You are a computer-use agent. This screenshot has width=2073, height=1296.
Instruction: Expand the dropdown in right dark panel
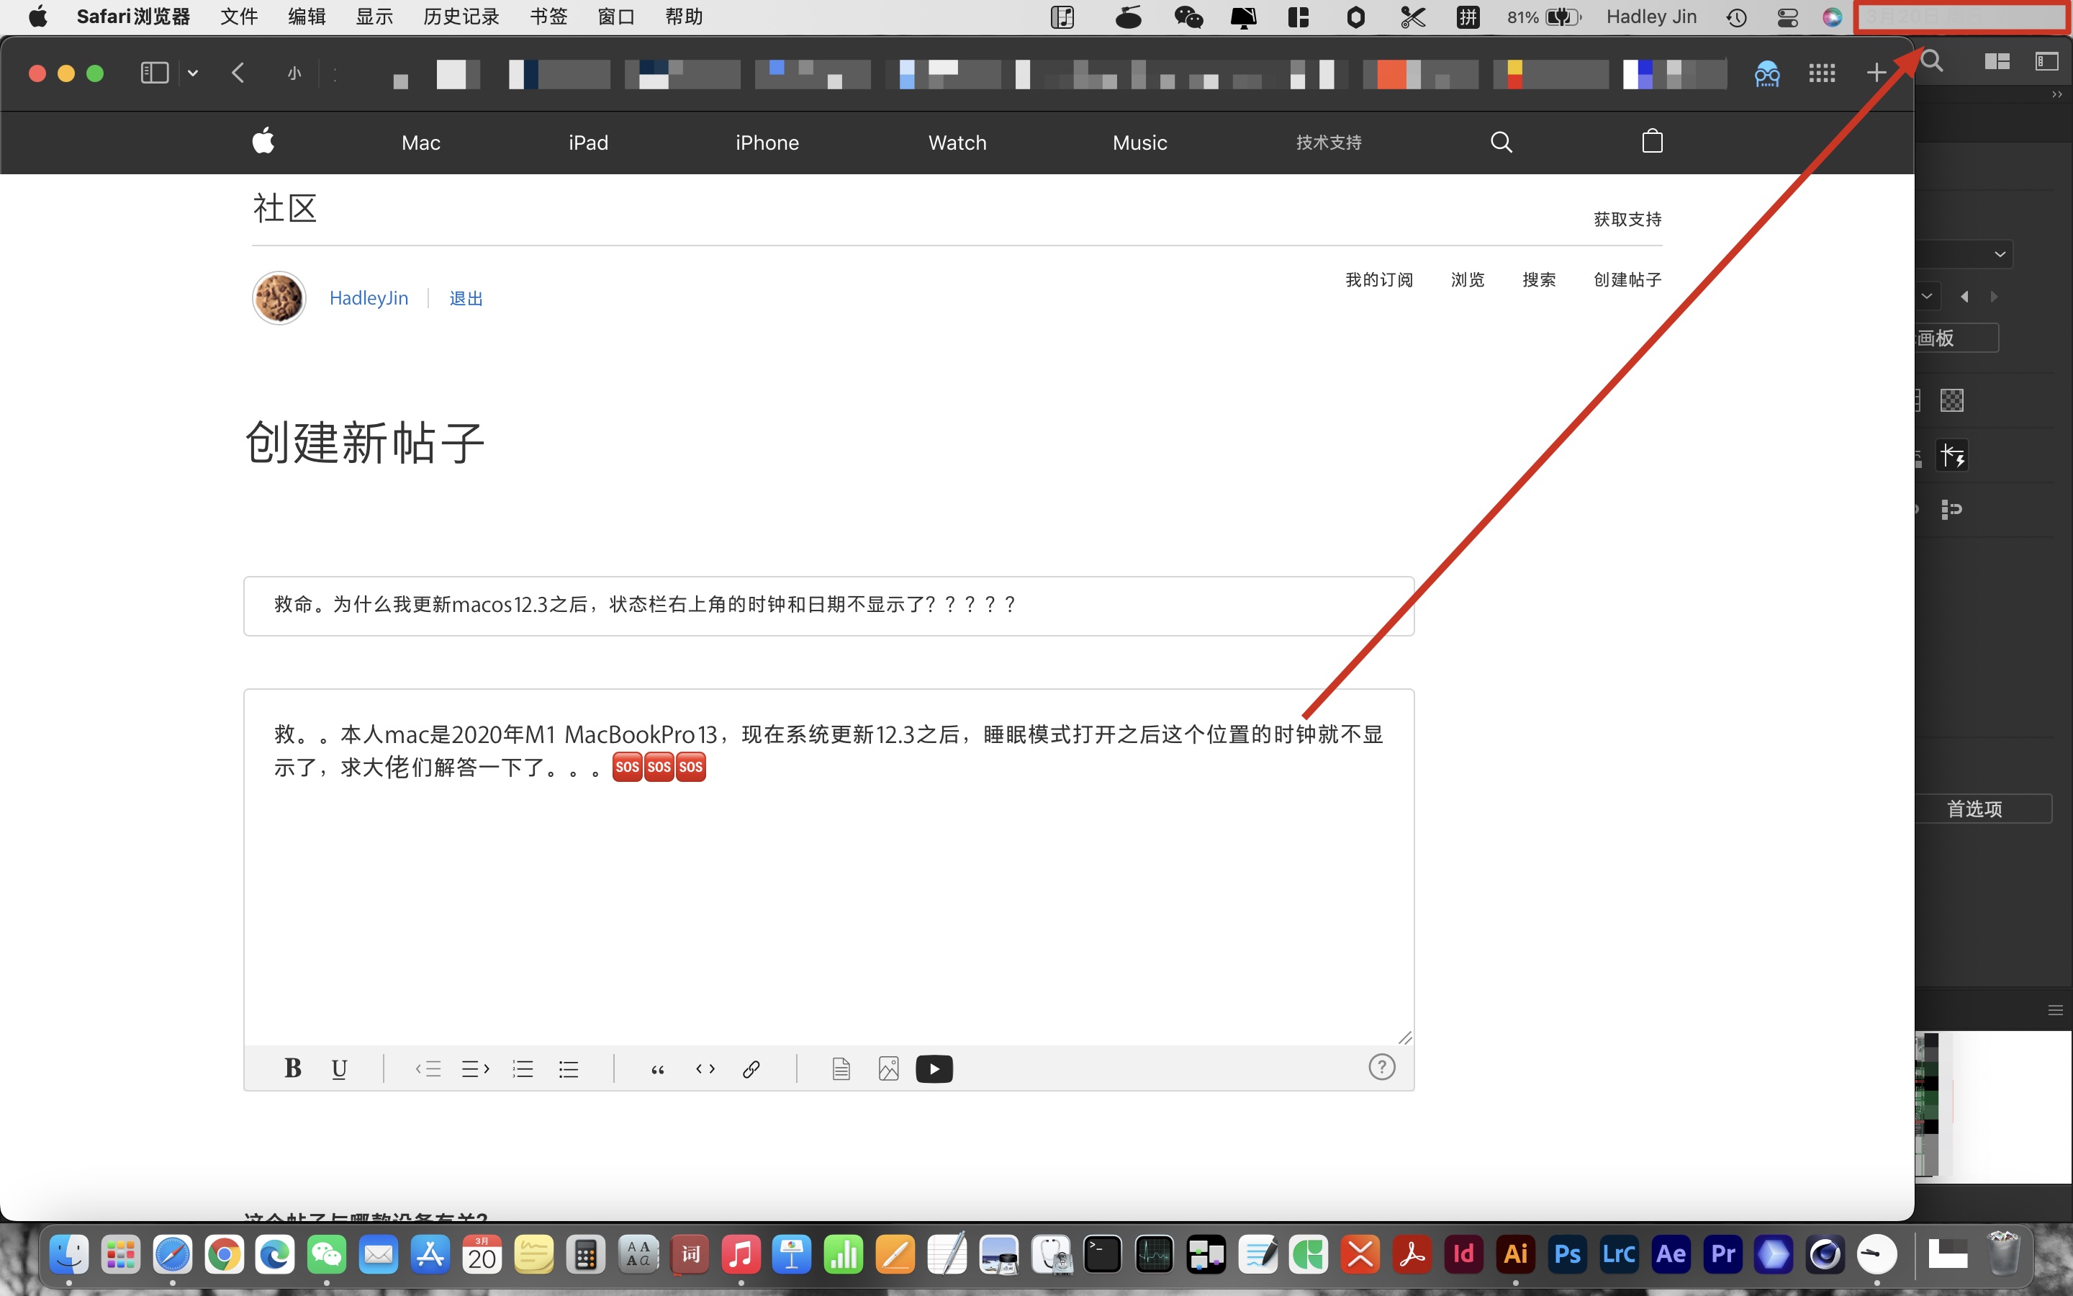pyautogui.click(x=2000, y=253)
